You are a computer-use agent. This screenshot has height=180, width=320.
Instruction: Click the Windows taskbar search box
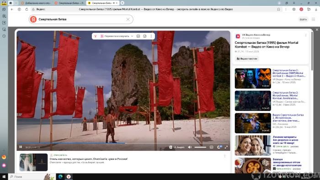pyautogui.click(x=32, y=177)
